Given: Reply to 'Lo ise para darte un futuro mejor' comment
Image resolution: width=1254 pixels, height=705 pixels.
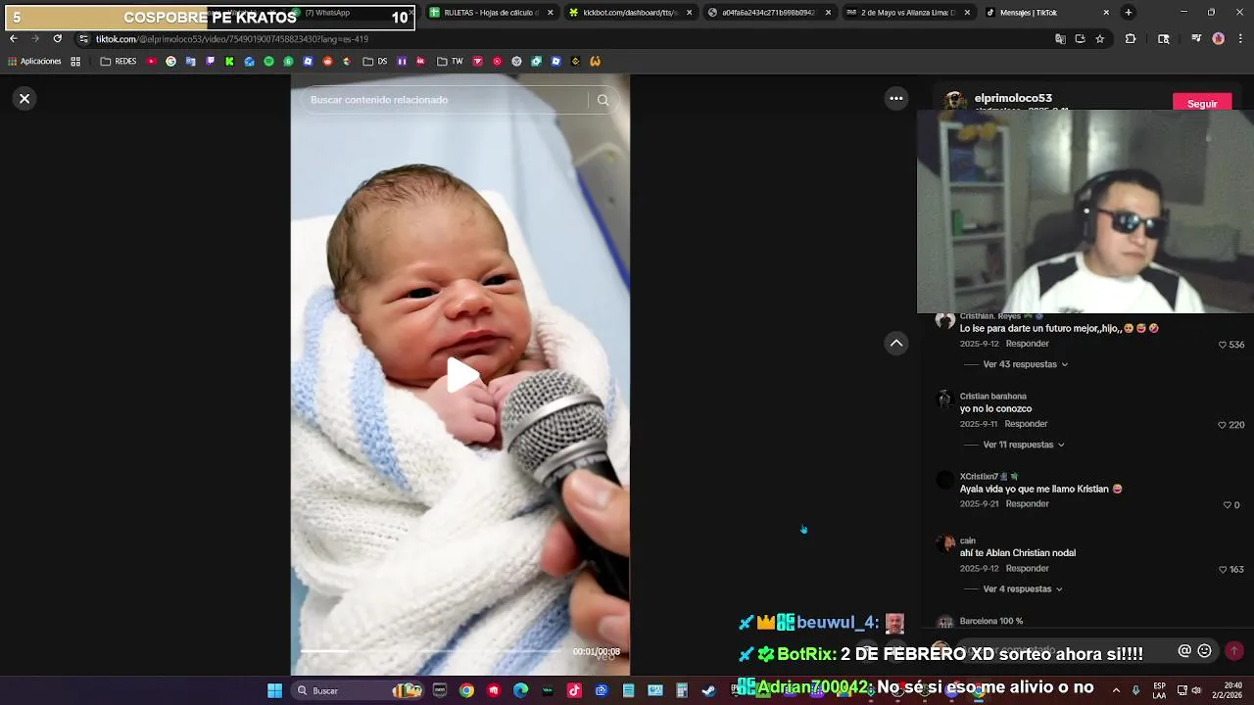Looking at the screenshot, I should [x=1027, y=344].
